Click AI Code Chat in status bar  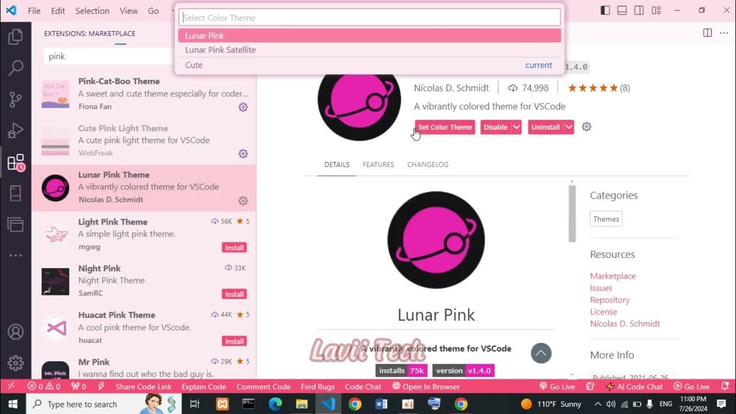point(634,386)
